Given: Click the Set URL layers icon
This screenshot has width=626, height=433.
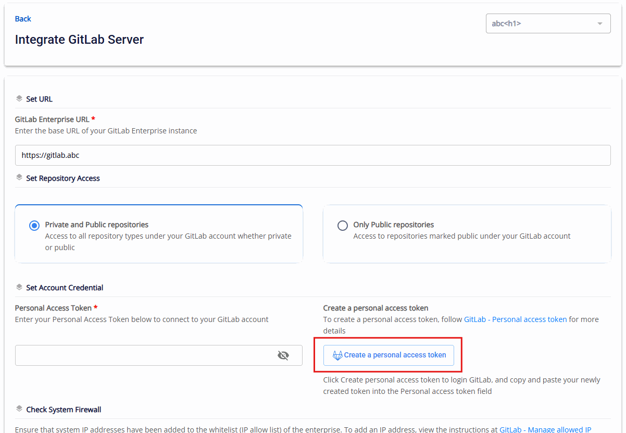Looking at the screenshot, I should pos(19,98).
